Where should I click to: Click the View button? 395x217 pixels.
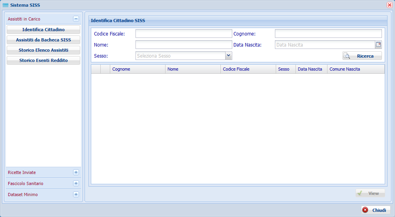point(371,193)
